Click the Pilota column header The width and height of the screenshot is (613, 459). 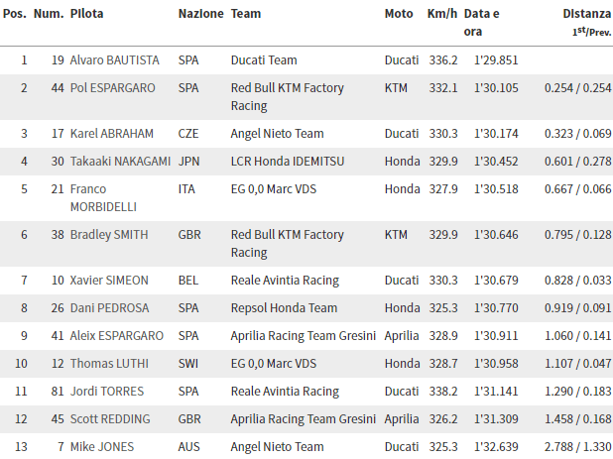(x=86, y=14)
